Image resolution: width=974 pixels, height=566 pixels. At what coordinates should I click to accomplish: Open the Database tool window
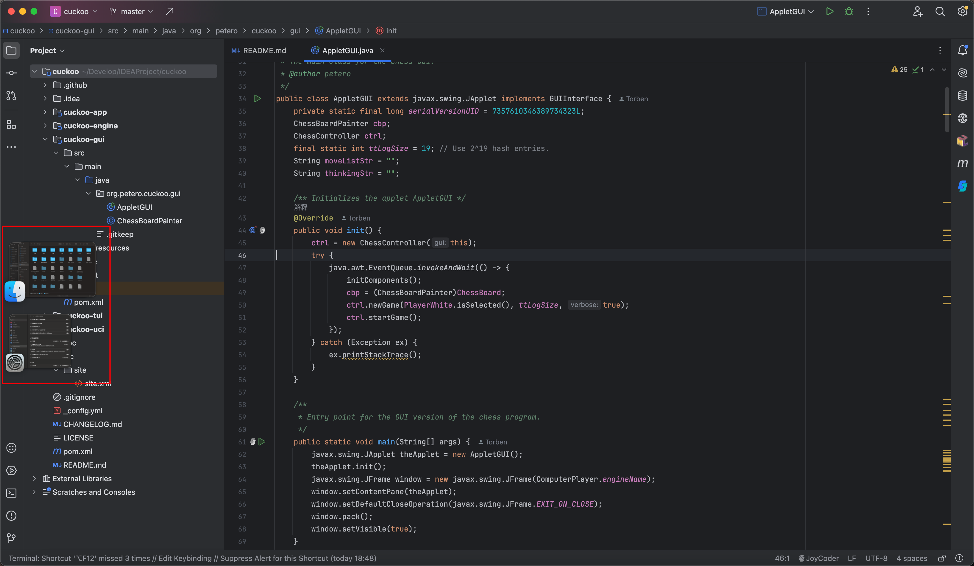click(962, 96)
